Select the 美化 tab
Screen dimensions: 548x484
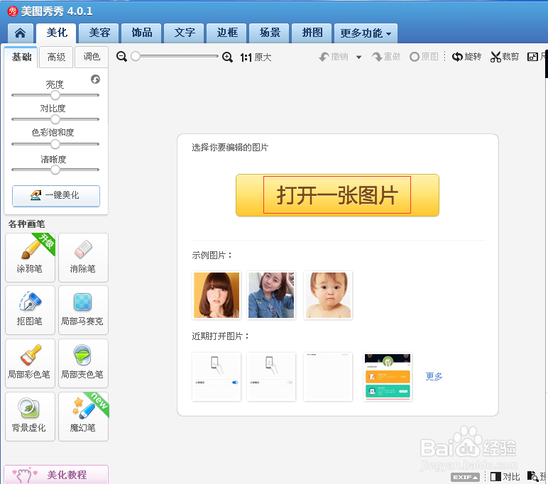(57, 33)
